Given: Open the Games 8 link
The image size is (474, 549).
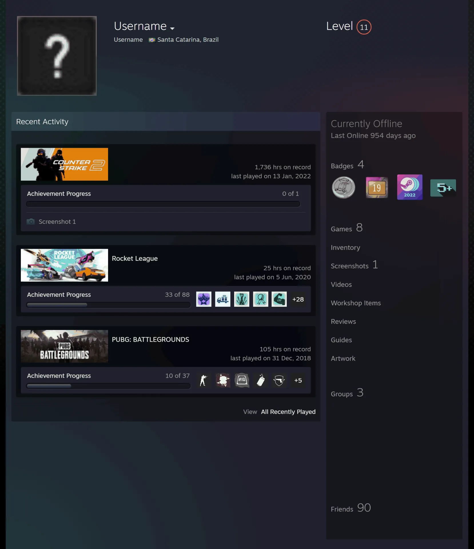Looking at the screenshot, I should tap(347, 228).
